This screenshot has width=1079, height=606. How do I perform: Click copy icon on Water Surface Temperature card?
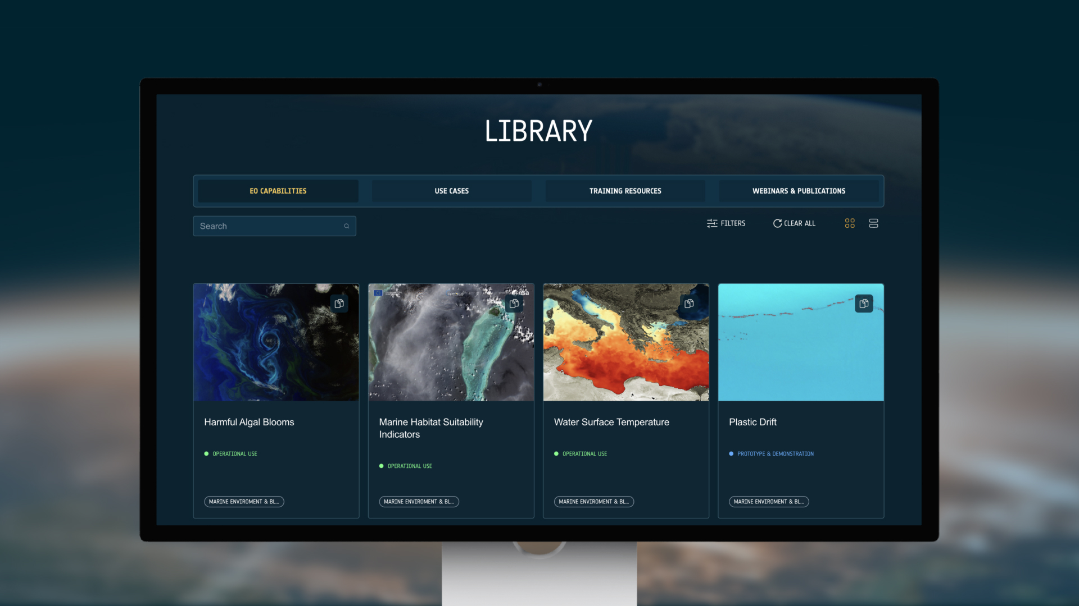coord(689,304)
